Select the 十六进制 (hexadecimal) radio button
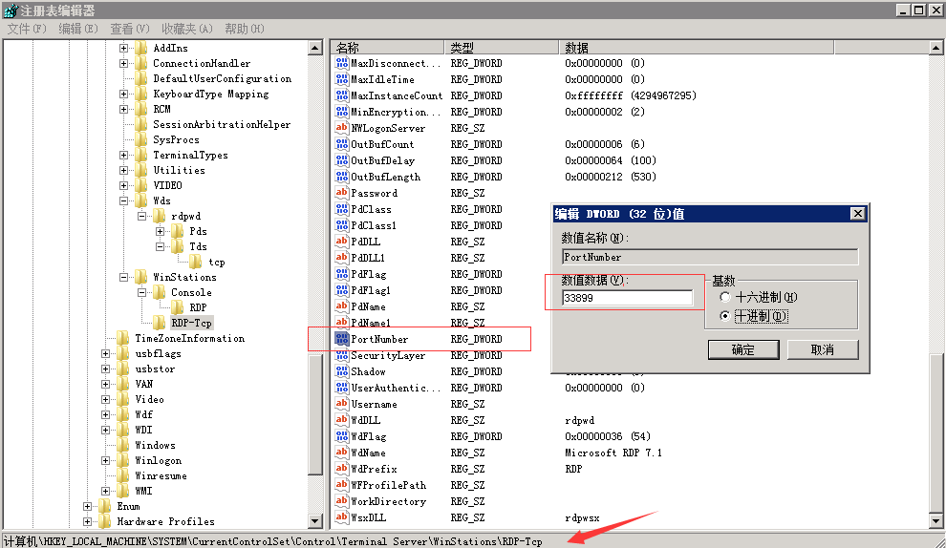 click(x=724, y=297)
